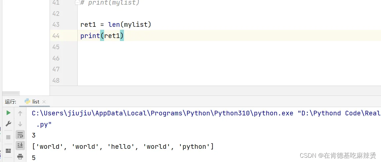Click the console output list ['world', ...]
This screenshot has height=162, width=381.
point(123,146)
